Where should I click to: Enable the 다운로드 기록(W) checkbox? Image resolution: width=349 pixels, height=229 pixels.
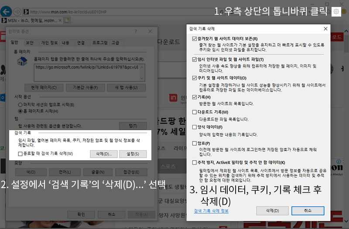tap(195, 112)
